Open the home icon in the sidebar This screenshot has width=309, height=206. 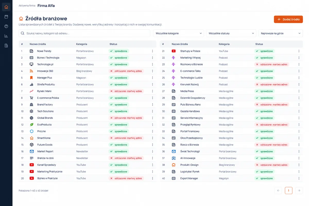pos(6,7)
